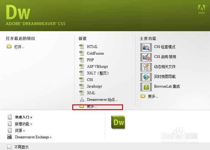Click the Dreamweaver site setup icon
210x150 pixels.
[x=82, y=100]
